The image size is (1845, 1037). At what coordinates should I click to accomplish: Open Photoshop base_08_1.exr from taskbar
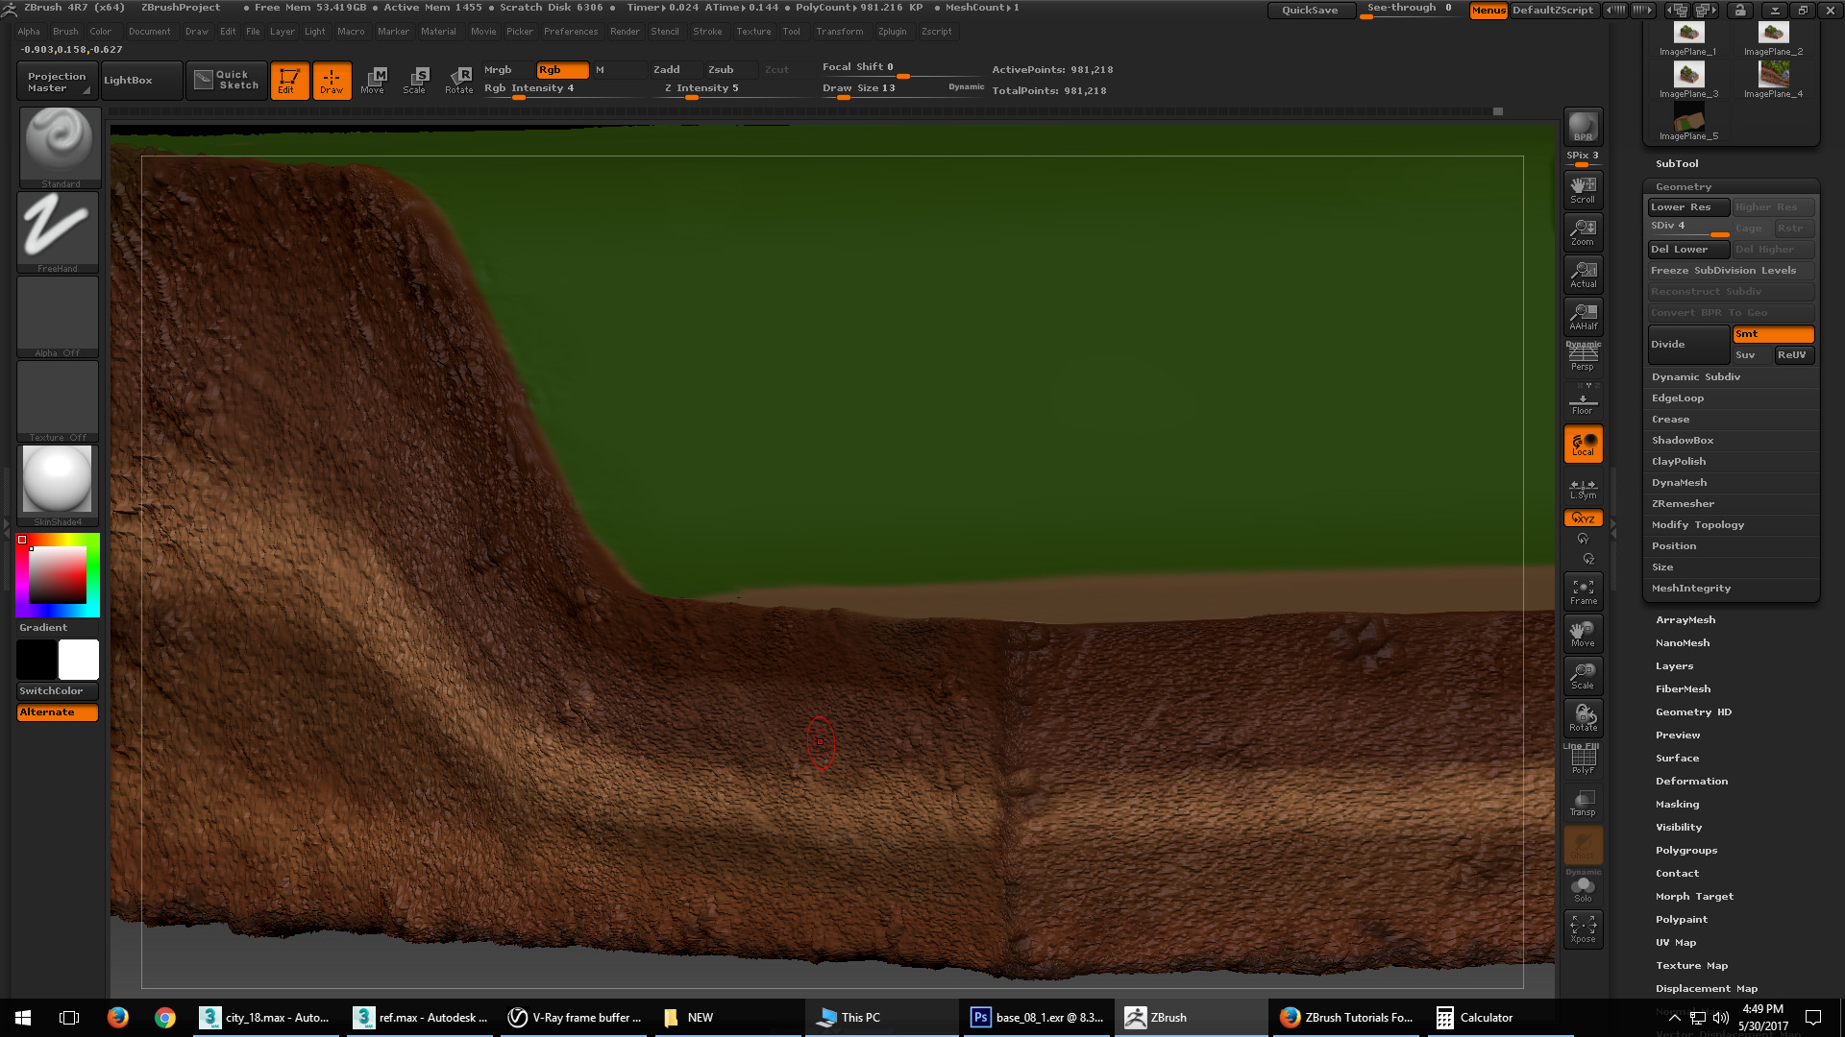click(x=1037, y=1018)
